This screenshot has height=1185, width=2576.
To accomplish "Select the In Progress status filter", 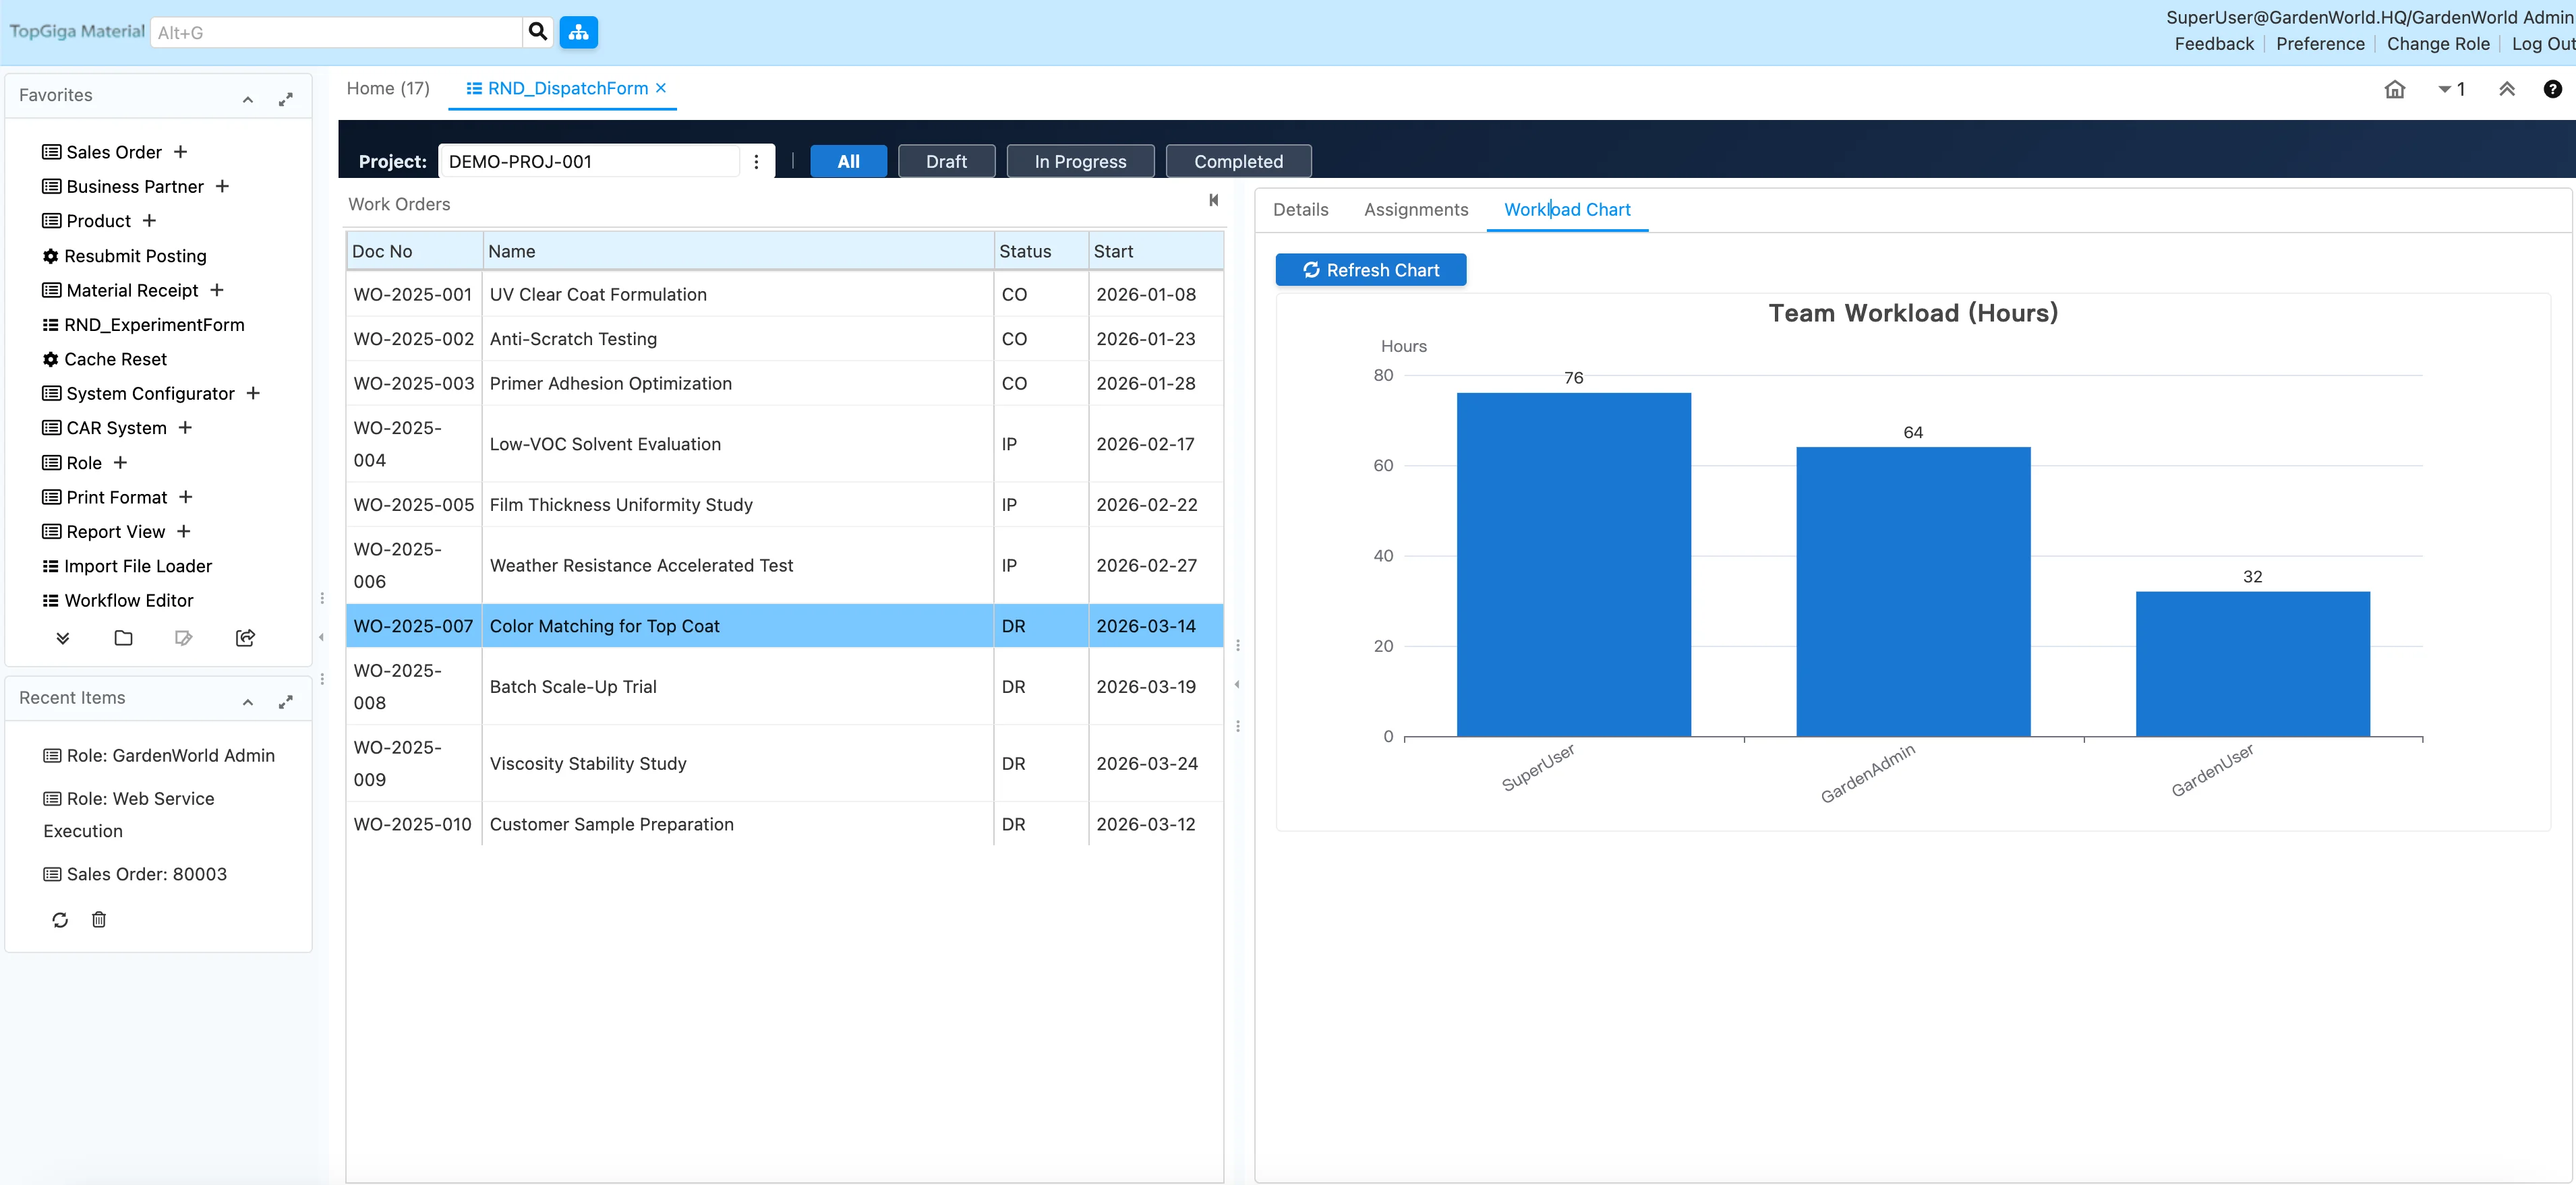I will click(x=1079, y=161).
